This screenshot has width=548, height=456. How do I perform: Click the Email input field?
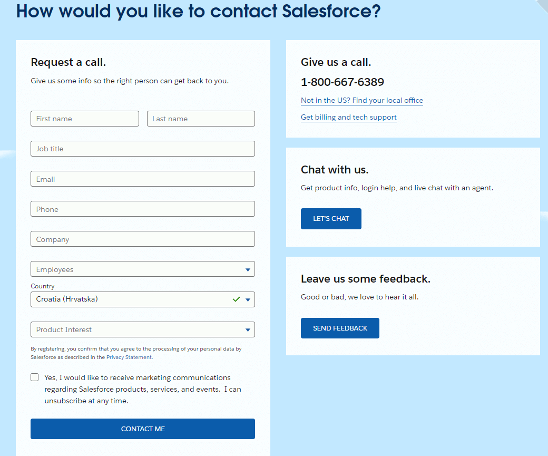[x=142, y=179]
